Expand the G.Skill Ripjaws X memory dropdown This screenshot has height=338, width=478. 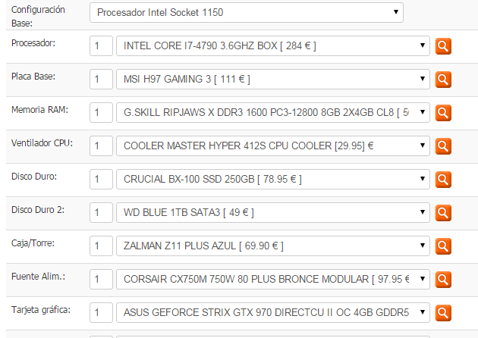[273, 113]
